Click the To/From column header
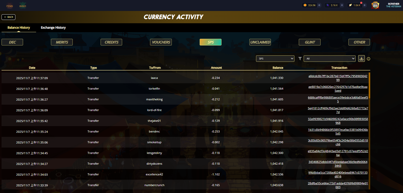The width and height of the screenshot is (403, 193). tap(155, 68)
